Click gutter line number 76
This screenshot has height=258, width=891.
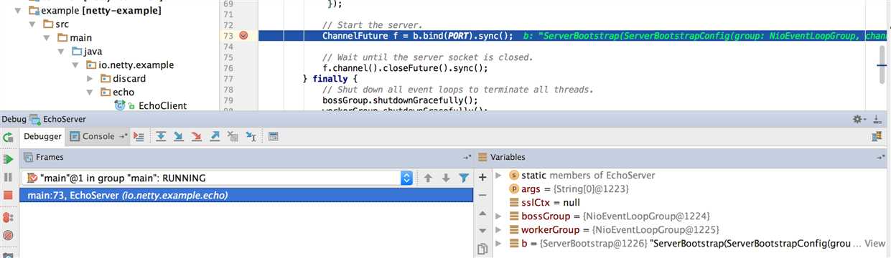(x=228, y=69)
